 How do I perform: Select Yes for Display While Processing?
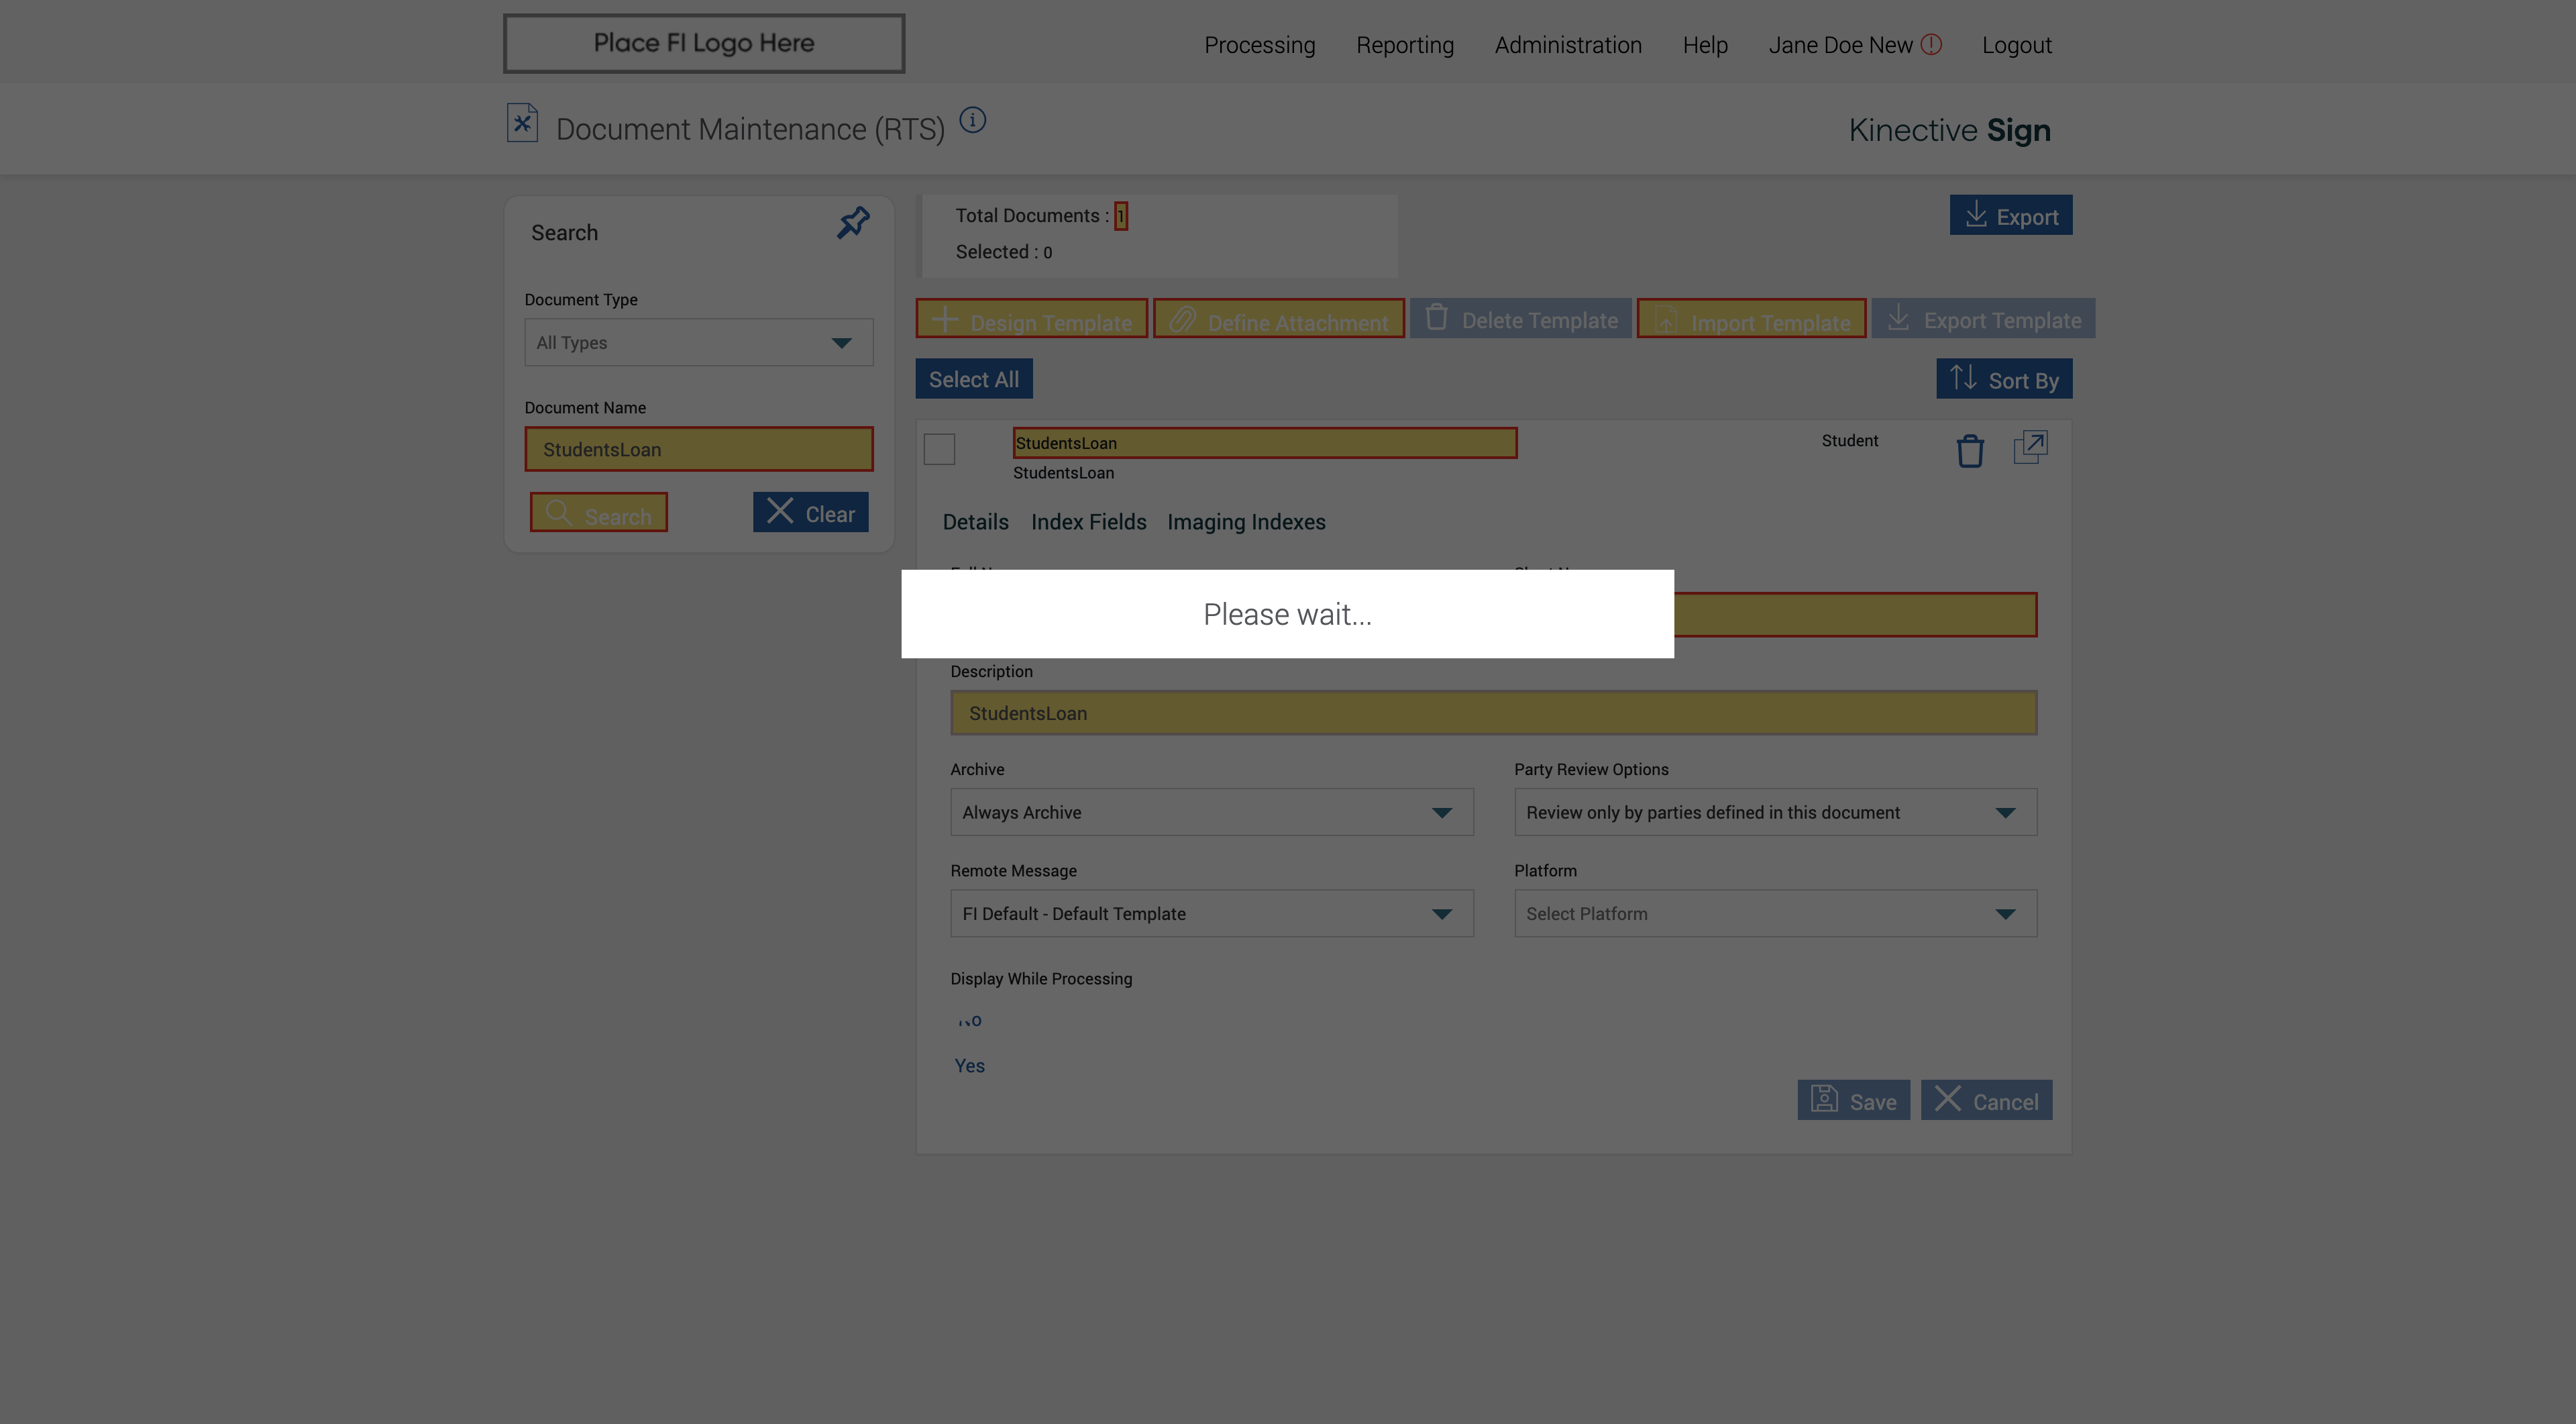(x=969, y=1066)
